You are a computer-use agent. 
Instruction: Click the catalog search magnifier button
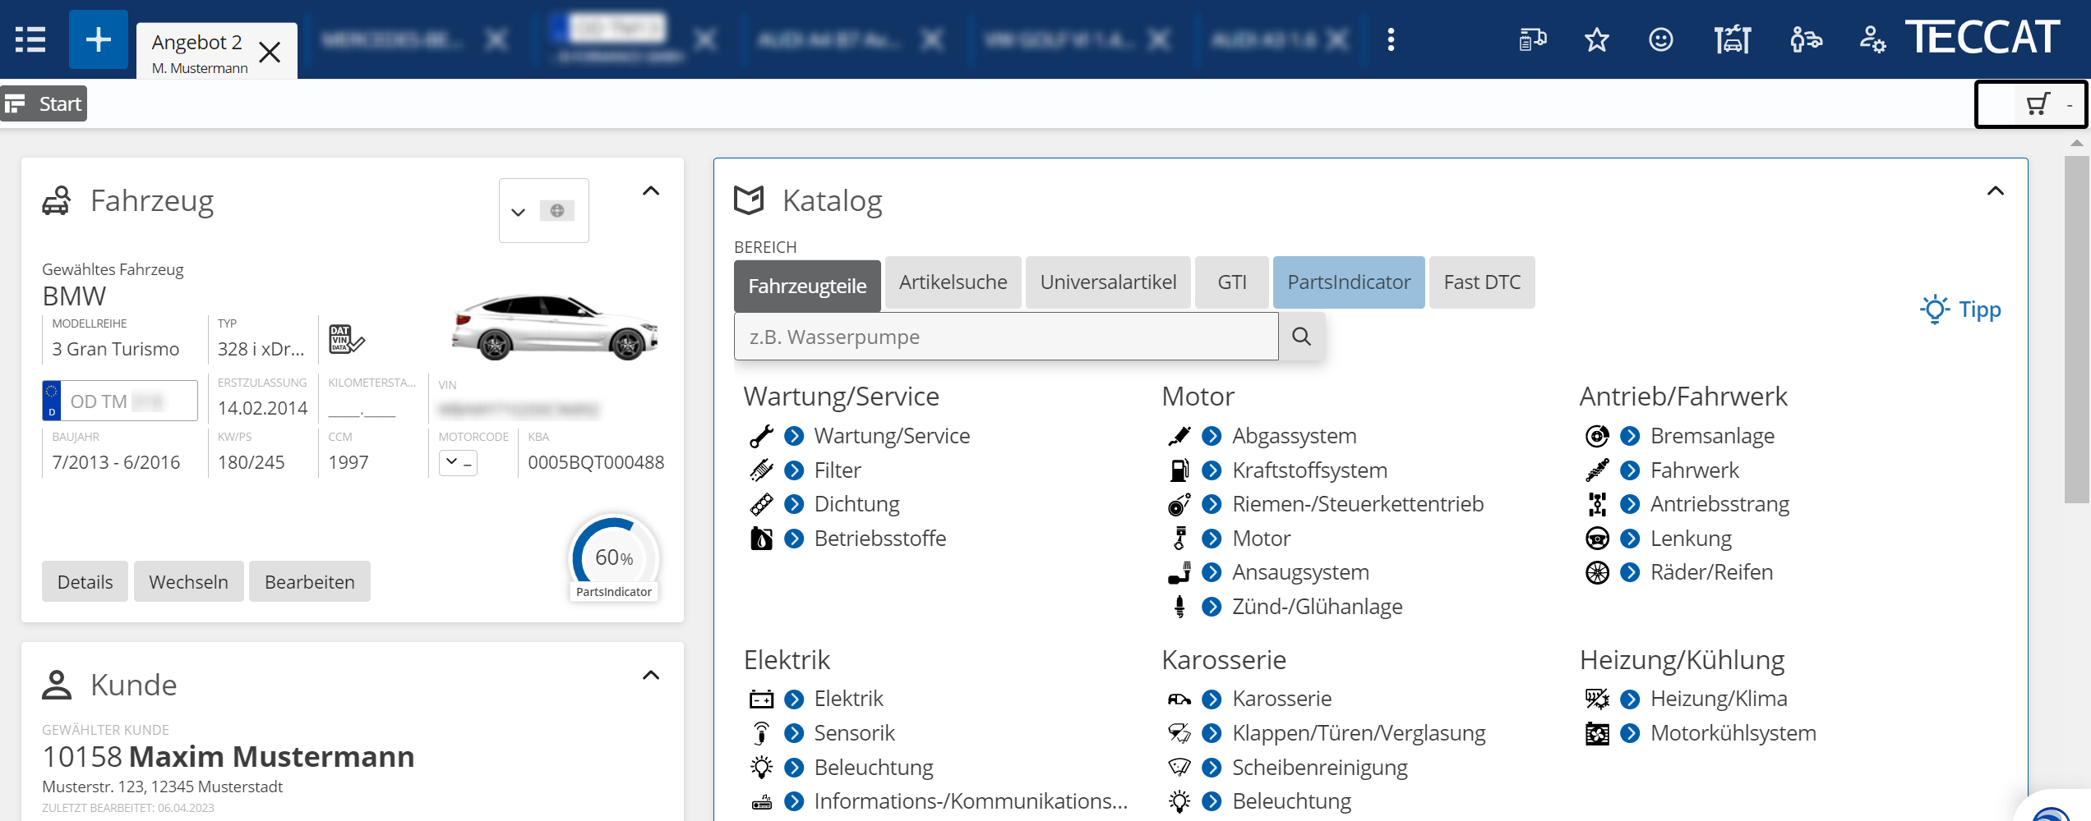pyautogui.click(x=1301, y=337)
